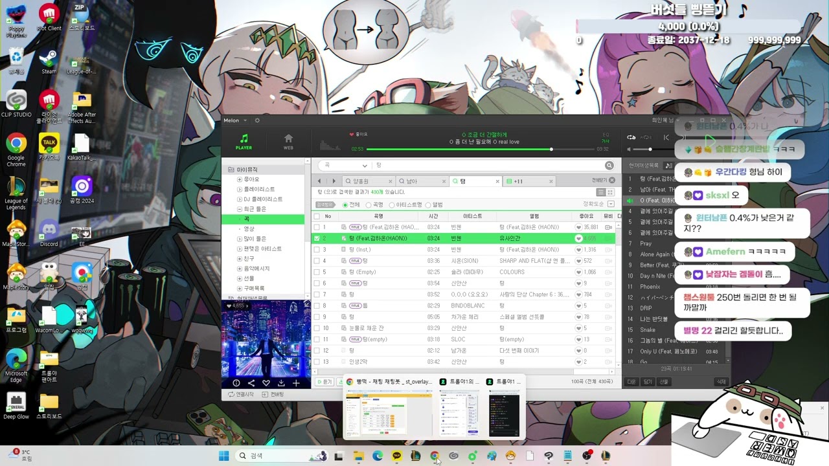Click the search text field containing 텅

489,166
